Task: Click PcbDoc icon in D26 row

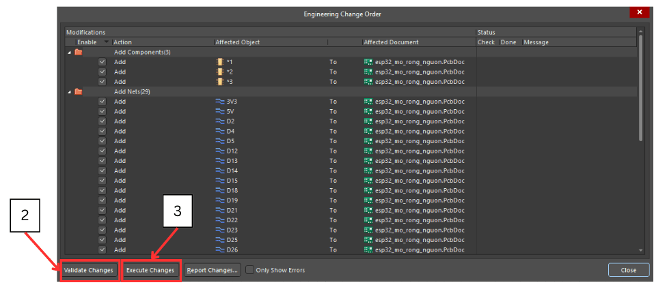Action: [368, 250]
